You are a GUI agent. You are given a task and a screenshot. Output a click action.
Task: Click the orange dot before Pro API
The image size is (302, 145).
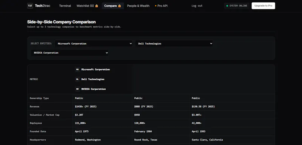pos(156,6)
